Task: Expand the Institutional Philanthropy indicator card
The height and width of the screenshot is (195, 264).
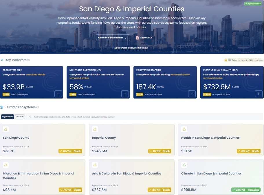Action: [x=259, y=94]
